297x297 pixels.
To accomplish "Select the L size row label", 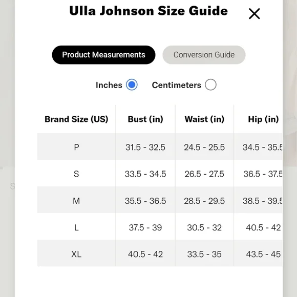I will click(76, 227).
